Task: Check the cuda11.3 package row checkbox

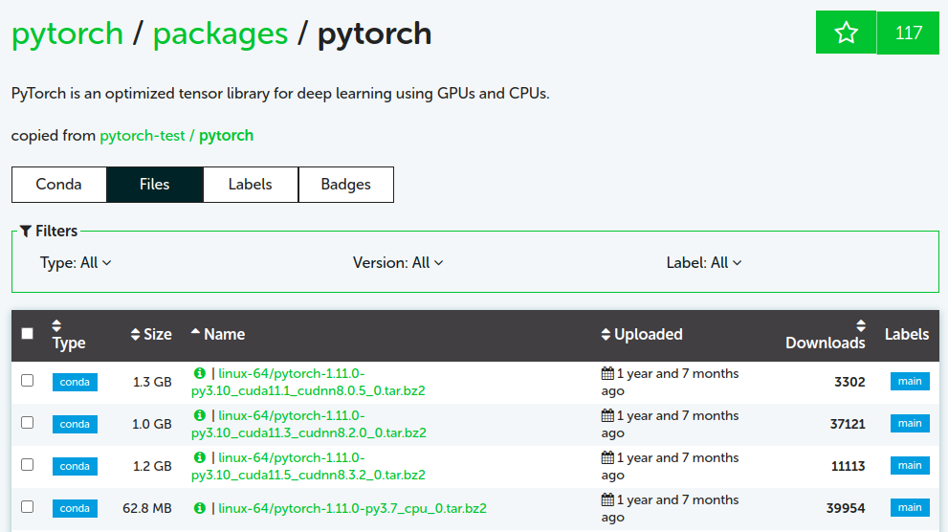Action: click(27, 423)
